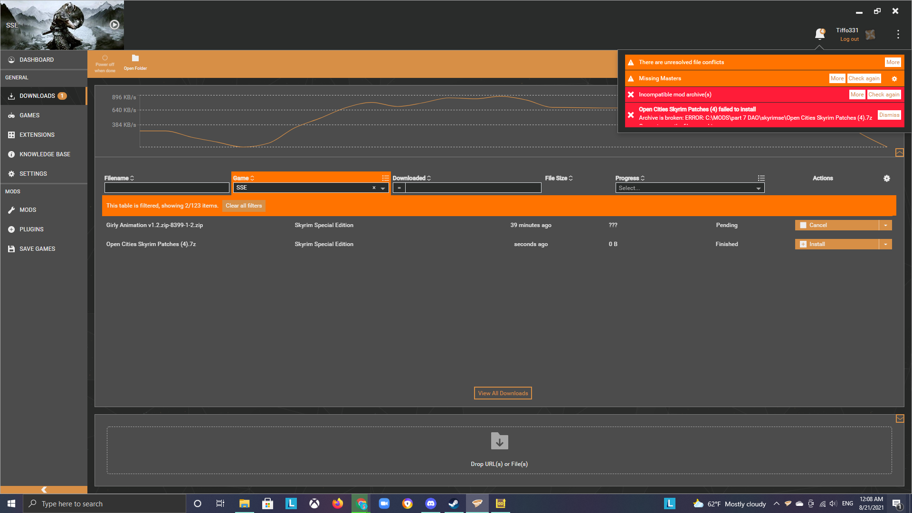The width and height of the screenshot is (912, 513).
Task: Open Firefox from the taskbar
Action: tap(338, 503)
